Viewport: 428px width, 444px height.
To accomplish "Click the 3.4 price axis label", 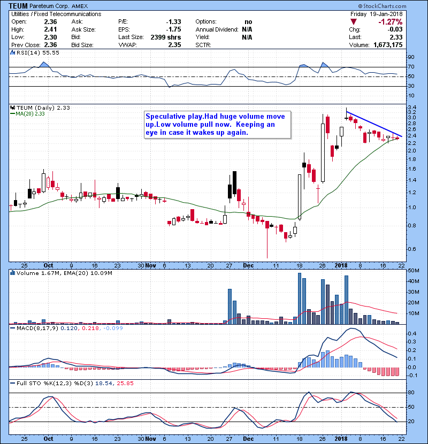I will 411,108.
